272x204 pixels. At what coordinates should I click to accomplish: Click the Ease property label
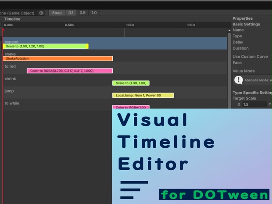237,63
